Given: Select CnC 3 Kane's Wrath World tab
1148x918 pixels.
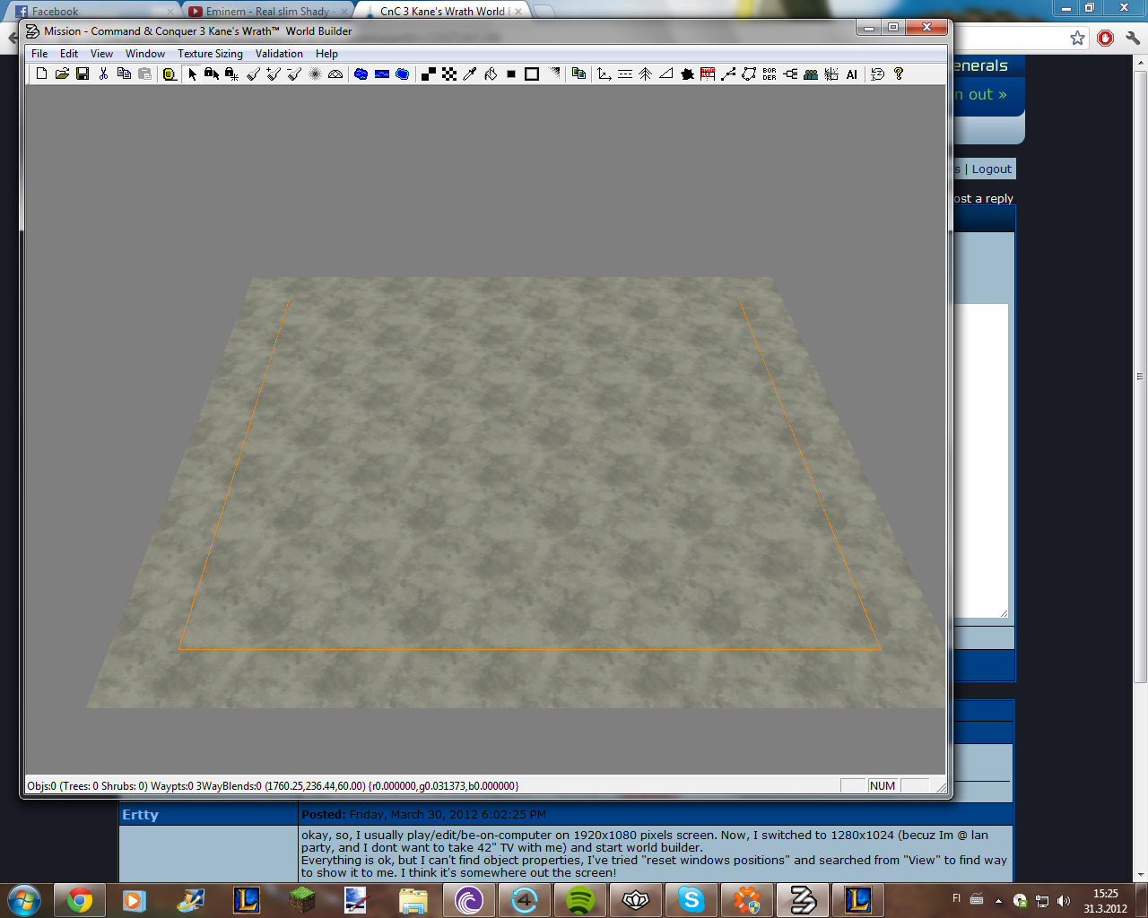Looking at the screenshot, I should point(442,11).
